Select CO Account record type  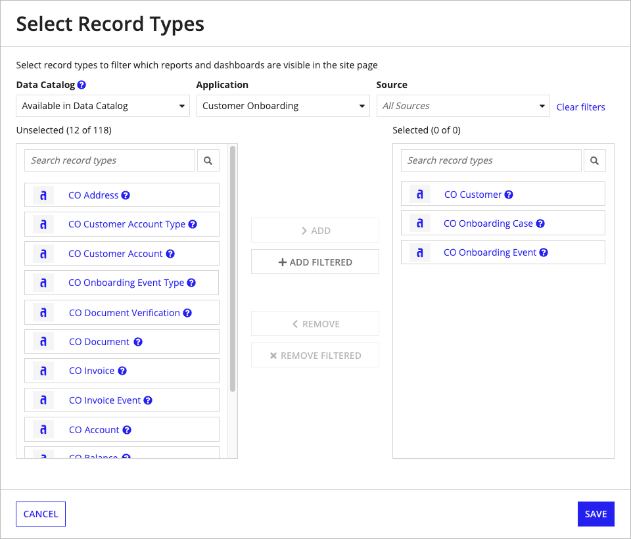122,429
